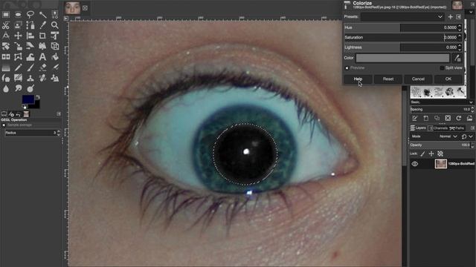The width and height of the screenshot is (476, 267).
Task: Save current settings as a named preset
Action: 451,17
